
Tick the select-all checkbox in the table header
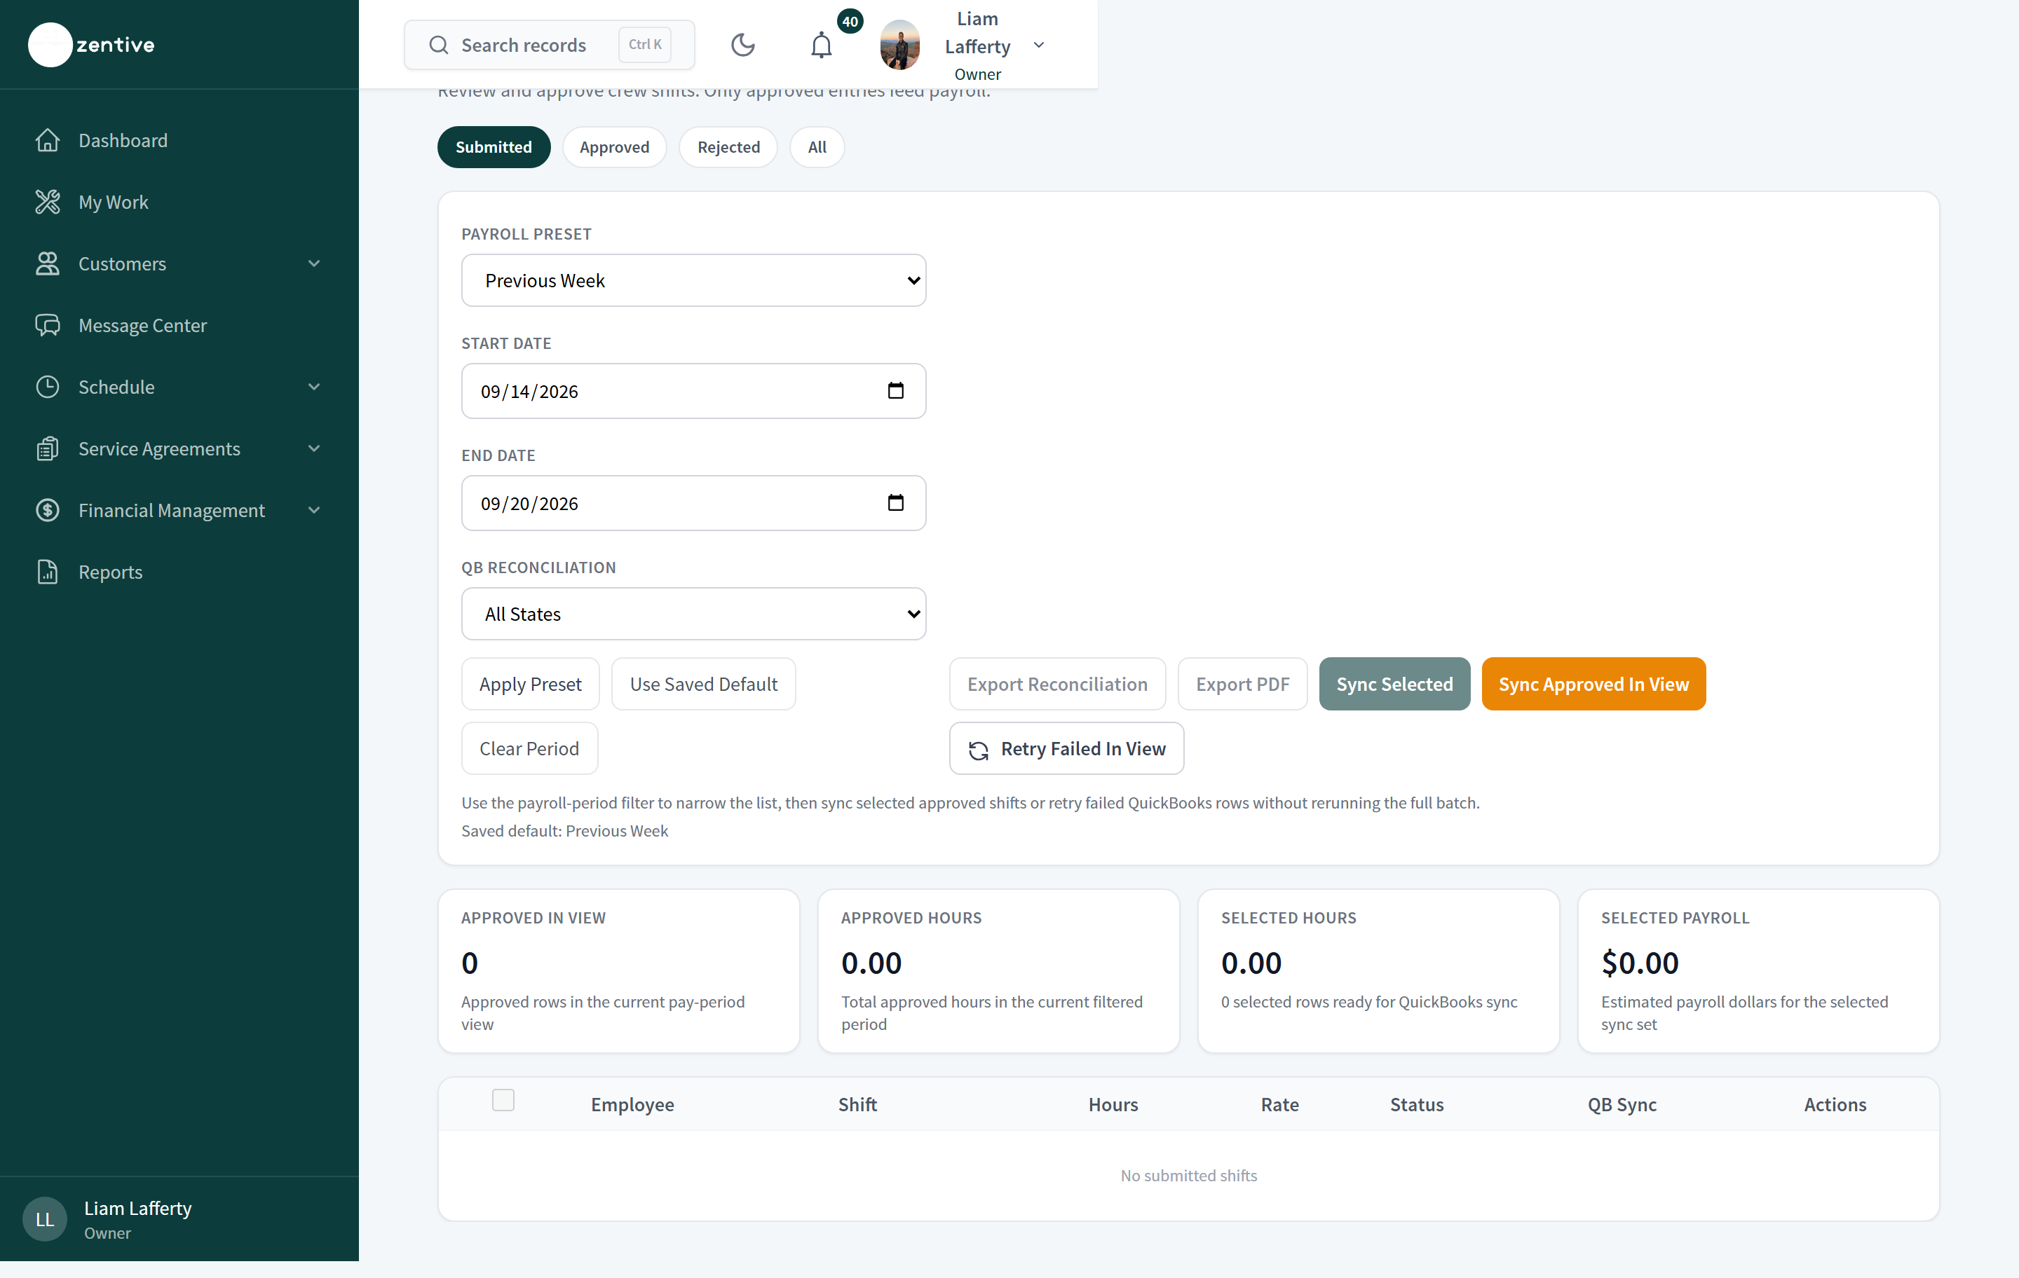coord(503,1099)
